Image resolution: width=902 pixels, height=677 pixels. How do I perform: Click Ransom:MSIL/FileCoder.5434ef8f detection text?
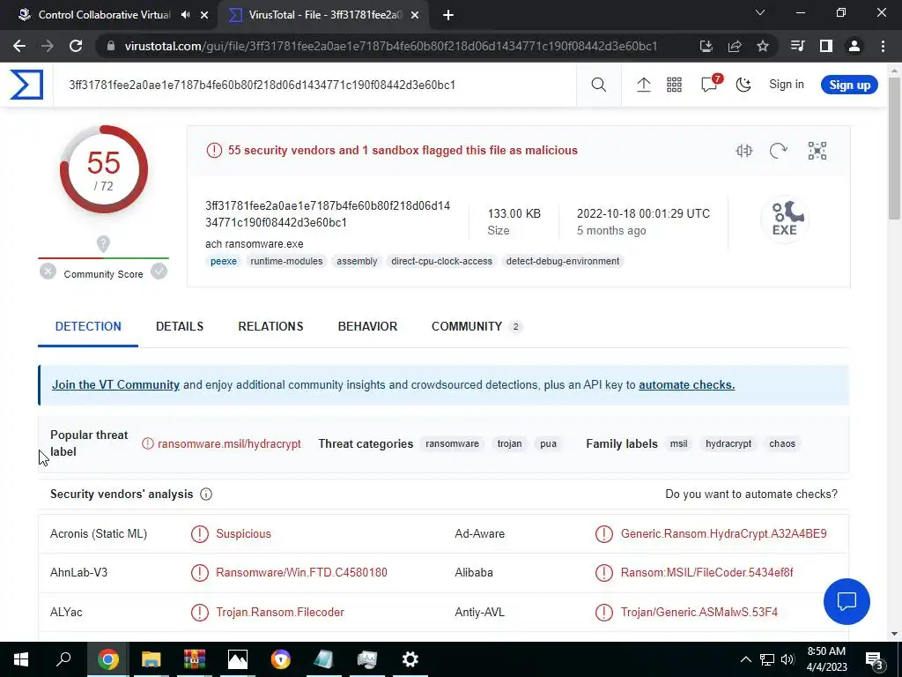707,573
